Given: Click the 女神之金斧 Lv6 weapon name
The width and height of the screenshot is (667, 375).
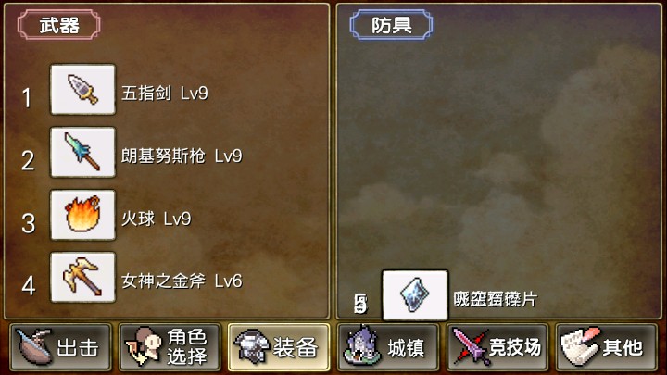Looking at the screenshot, I should point(182,281).
